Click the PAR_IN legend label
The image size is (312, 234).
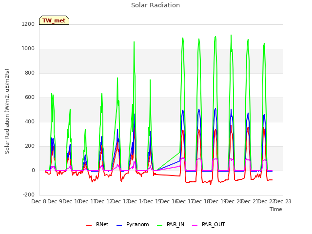click(175, 224)
